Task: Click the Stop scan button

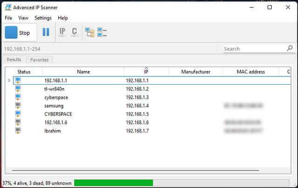Action: point(18,33)
